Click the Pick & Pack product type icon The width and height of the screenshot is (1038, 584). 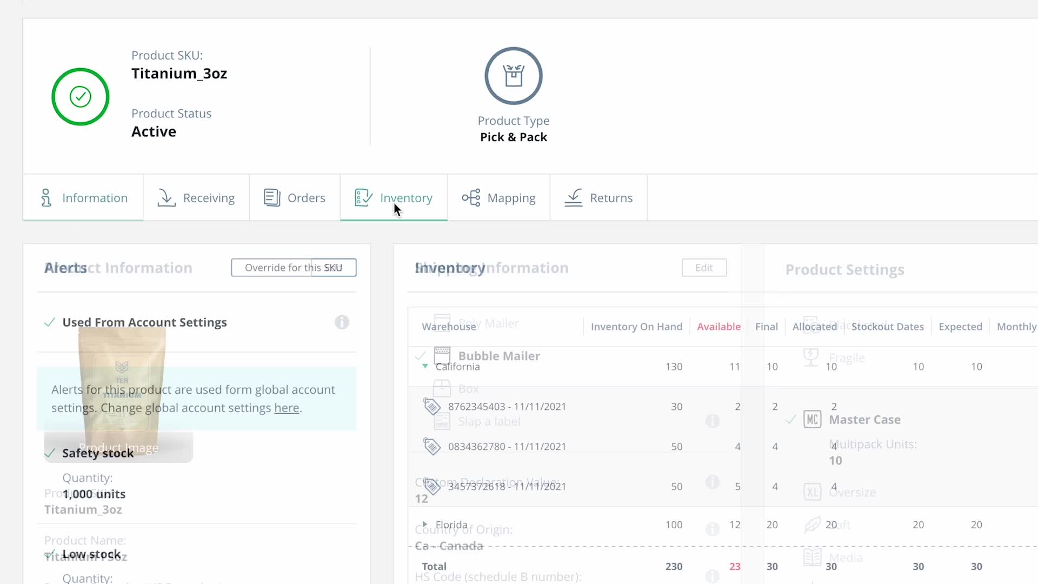point(514,76)
